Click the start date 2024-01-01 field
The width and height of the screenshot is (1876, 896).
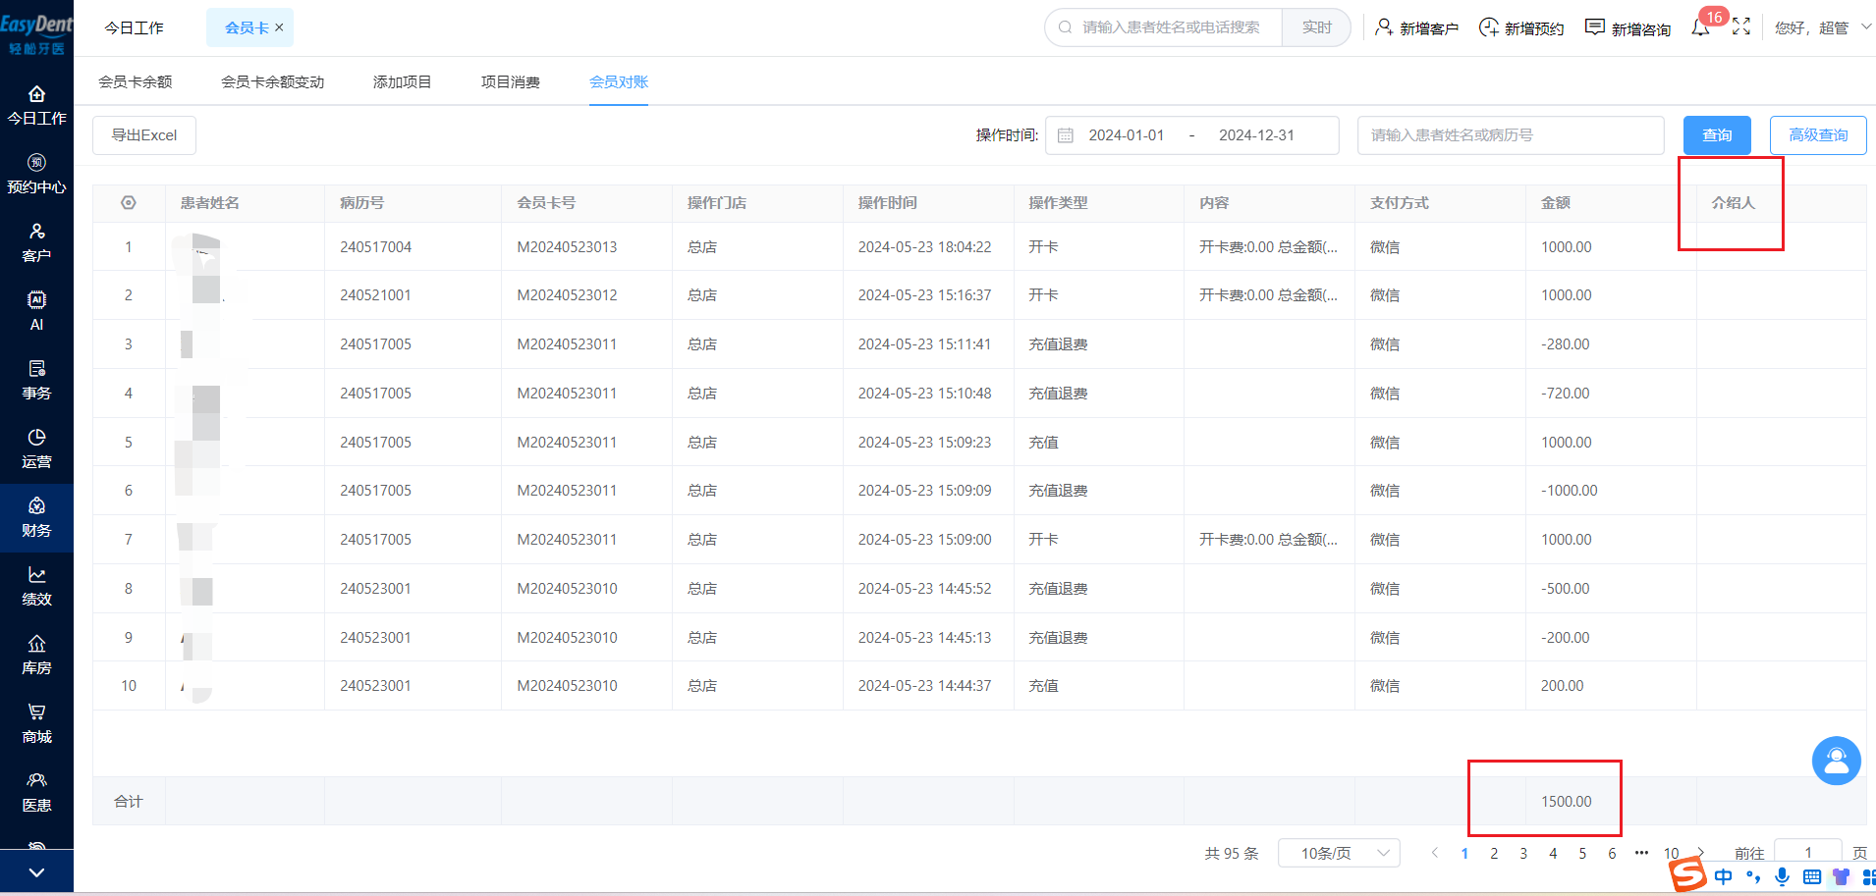[x=1127, y=135]
